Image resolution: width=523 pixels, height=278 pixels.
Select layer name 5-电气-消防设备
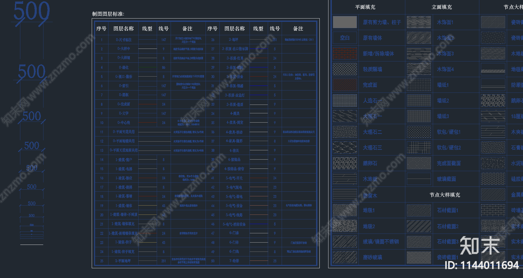pos(234,224)
